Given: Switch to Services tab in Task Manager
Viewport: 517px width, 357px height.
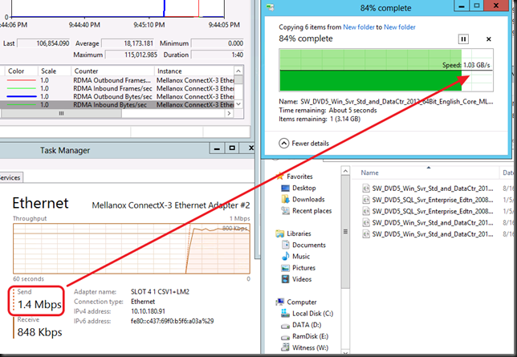Looking at the screenshot, I should [x=10, y=177].
